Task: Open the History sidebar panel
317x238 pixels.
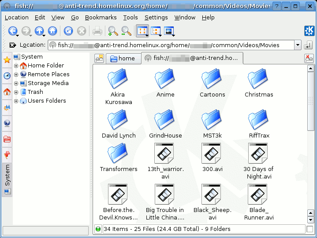Action: point(7,76)
